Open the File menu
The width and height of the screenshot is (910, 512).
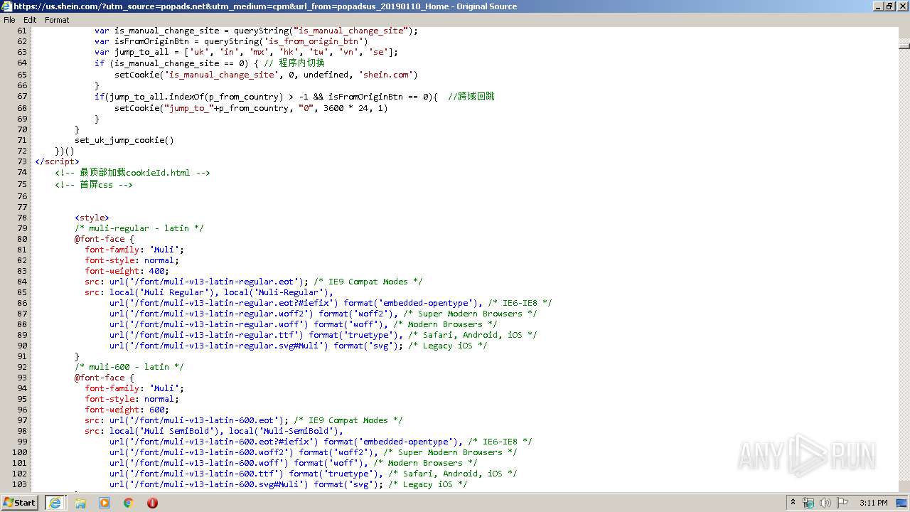click(x=9, y=20)
